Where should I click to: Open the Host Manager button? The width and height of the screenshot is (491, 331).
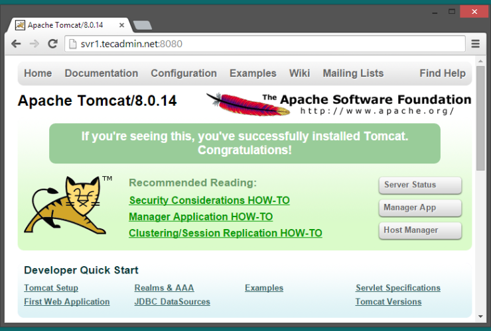point(419,230)
